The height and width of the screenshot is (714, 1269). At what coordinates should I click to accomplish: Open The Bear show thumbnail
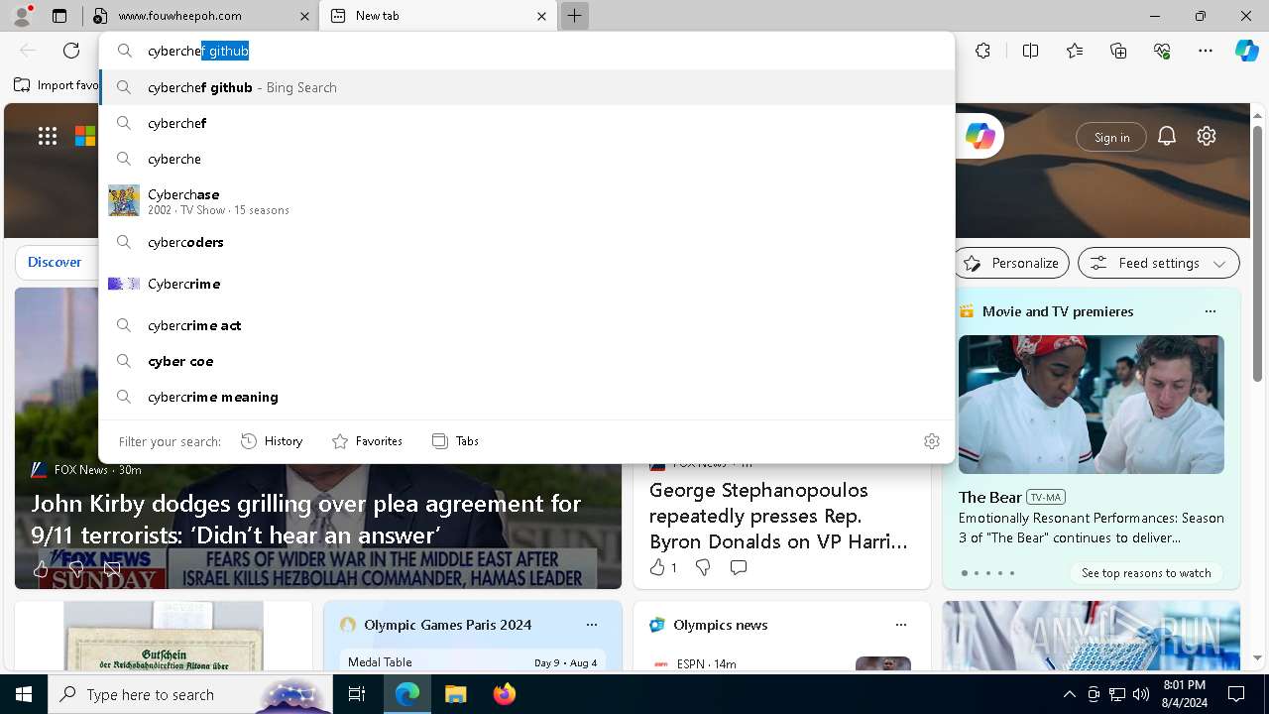[x=1091, y=405]
